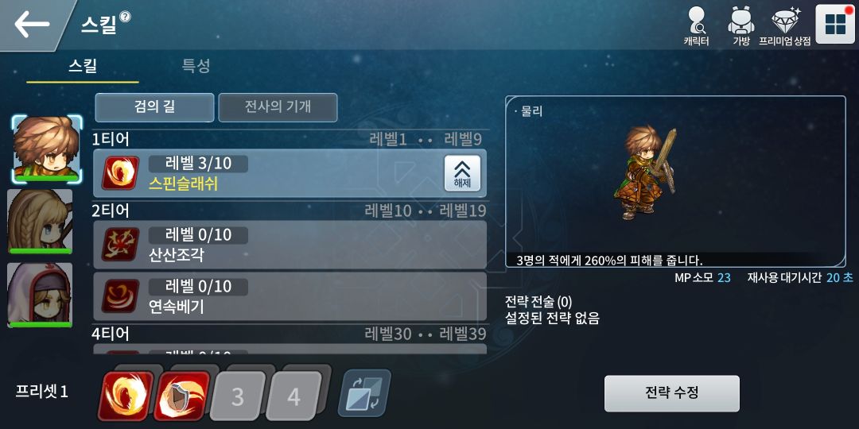Select the 연속베기 skill icon

coord(120,296)
